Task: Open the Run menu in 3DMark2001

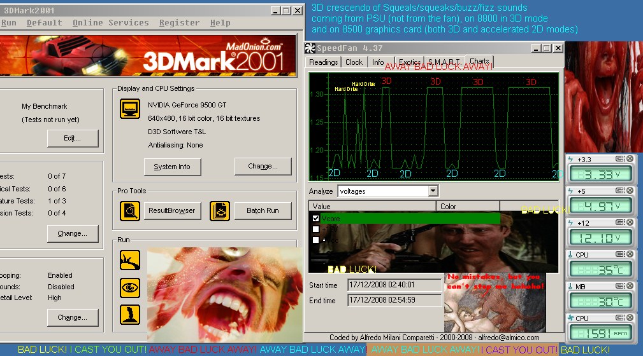Action: (x=9, y=22)
